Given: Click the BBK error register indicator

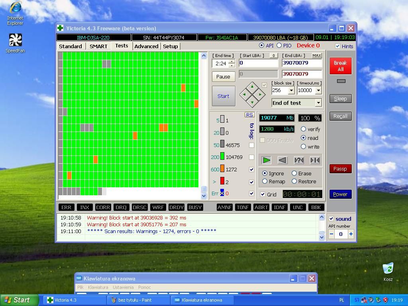Looking at the screenshot, I should 316,207.
